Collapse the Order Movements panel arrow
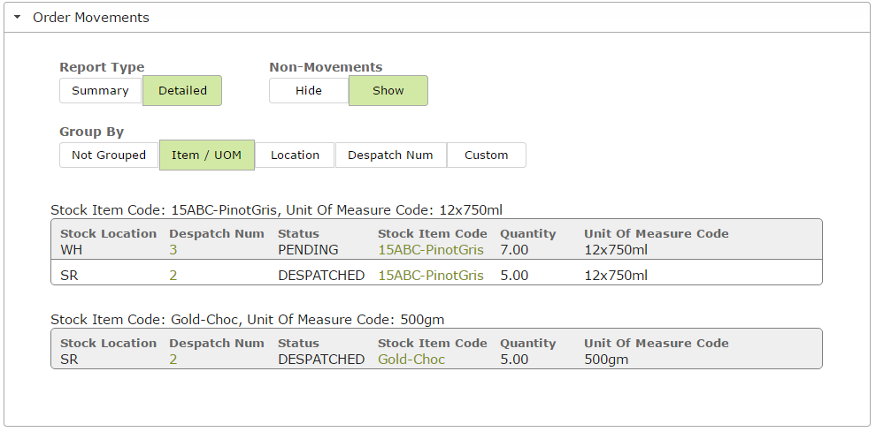876x432 pixels. click(18, 18)
